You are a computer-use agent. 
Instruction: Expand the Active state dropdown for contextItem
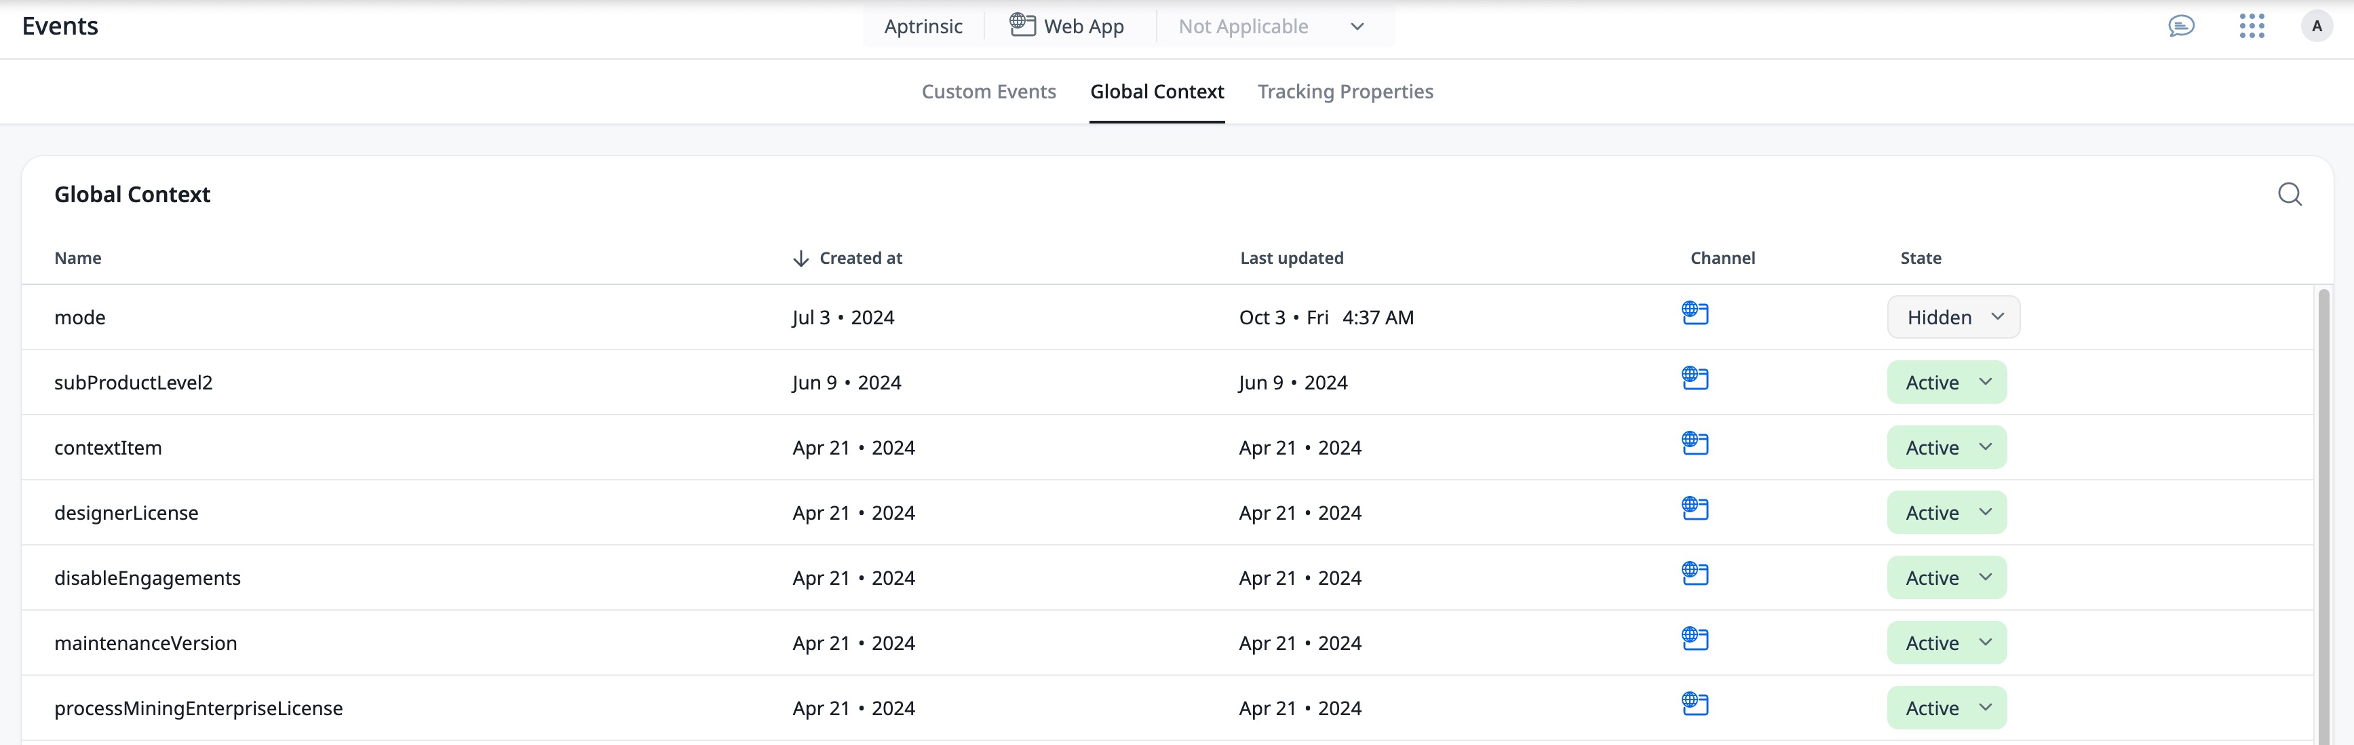(1946, 448)
